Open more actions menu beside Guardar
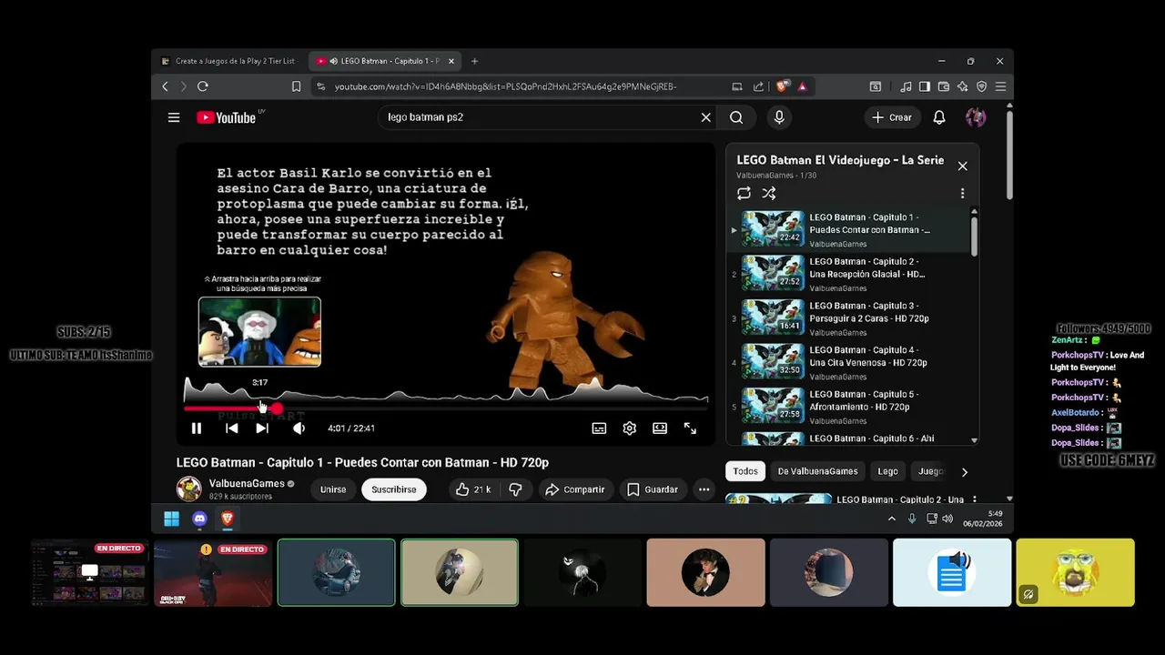This screenshot has width=1165, height=655. click(704, 489)
